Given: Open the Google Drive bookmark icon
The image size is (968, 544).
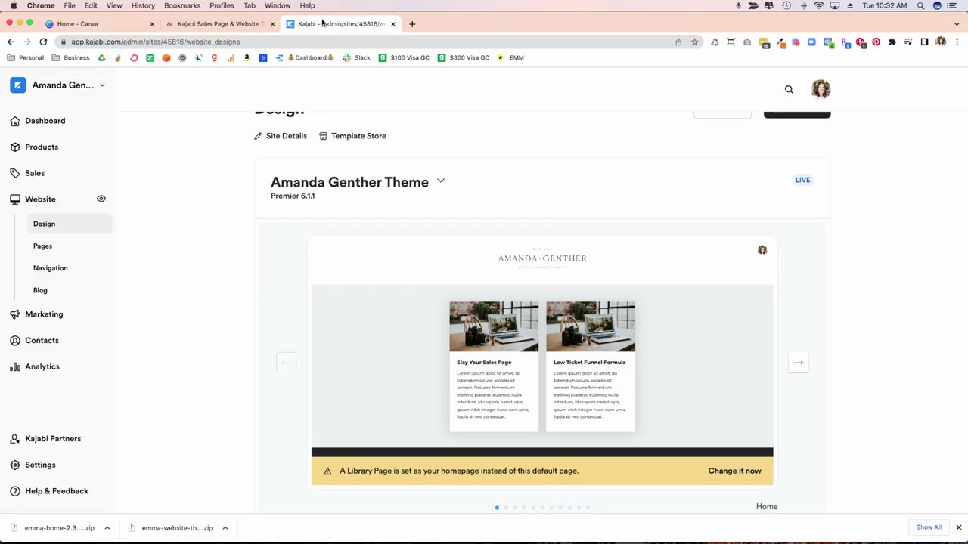Looking at the screenshot, I should point(101,58).
